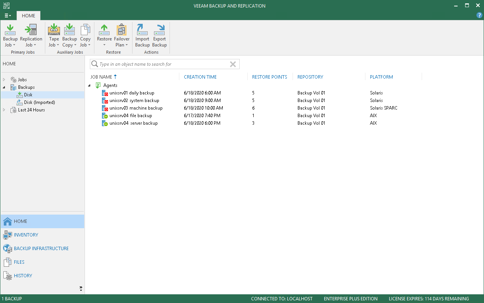This screenshot has width=484, height=303.
Task: Sort by the RESTORE POINTS column header
Action: (270, 77)
